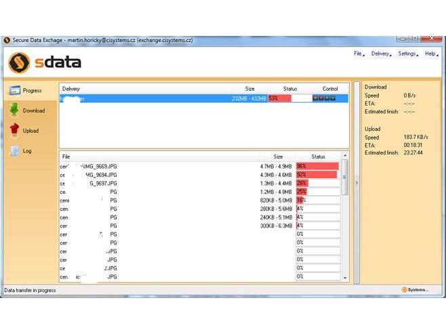Click the upload ETA value 00:18:31
446x334 pixels.
pos(413,145)
